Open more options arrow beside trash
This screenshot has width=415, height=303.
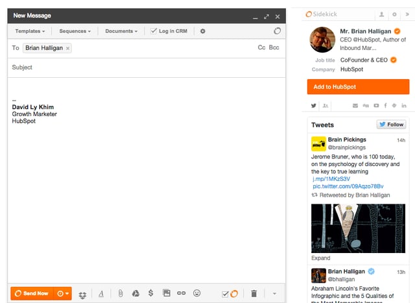274,293
